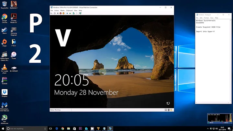The image size is (233, 131).
Task: Open the Action menu in VM Connection
Action: pyautogui.click(x=57, y=10)
